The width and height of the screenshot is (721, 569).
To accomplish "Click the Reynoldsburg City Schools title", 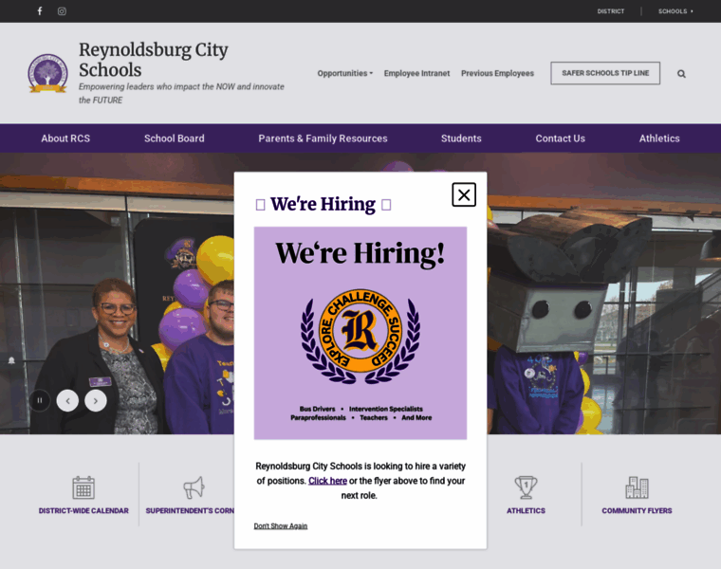I will click(x=154, y=60).
